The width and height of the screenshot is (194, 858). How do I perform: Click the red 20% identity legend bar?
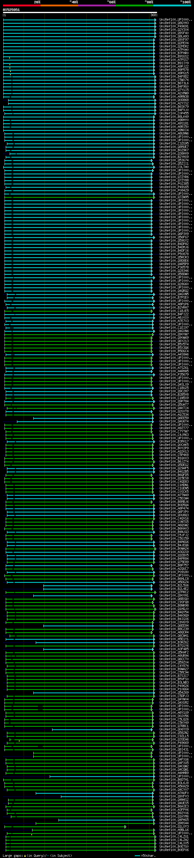(x=22, y=6)
